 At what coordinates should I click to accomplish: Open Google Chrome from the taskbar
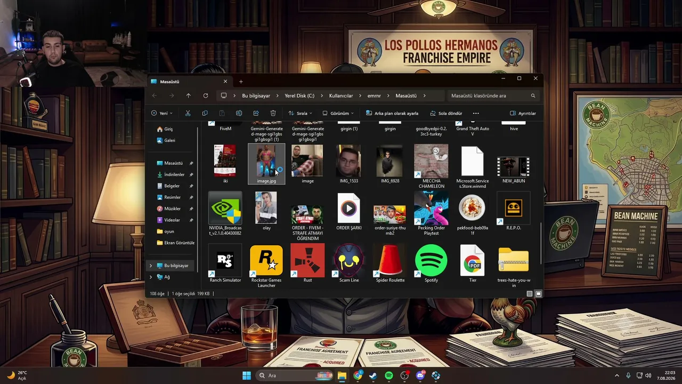[x=358, y=375]
